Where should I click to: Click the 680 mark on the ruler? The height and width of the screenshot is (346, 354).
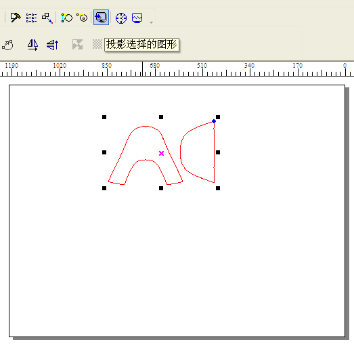154,66
